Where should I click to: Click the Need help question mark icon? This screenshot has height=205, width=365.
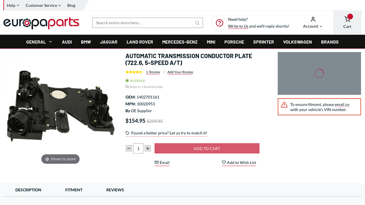(219, 23)
